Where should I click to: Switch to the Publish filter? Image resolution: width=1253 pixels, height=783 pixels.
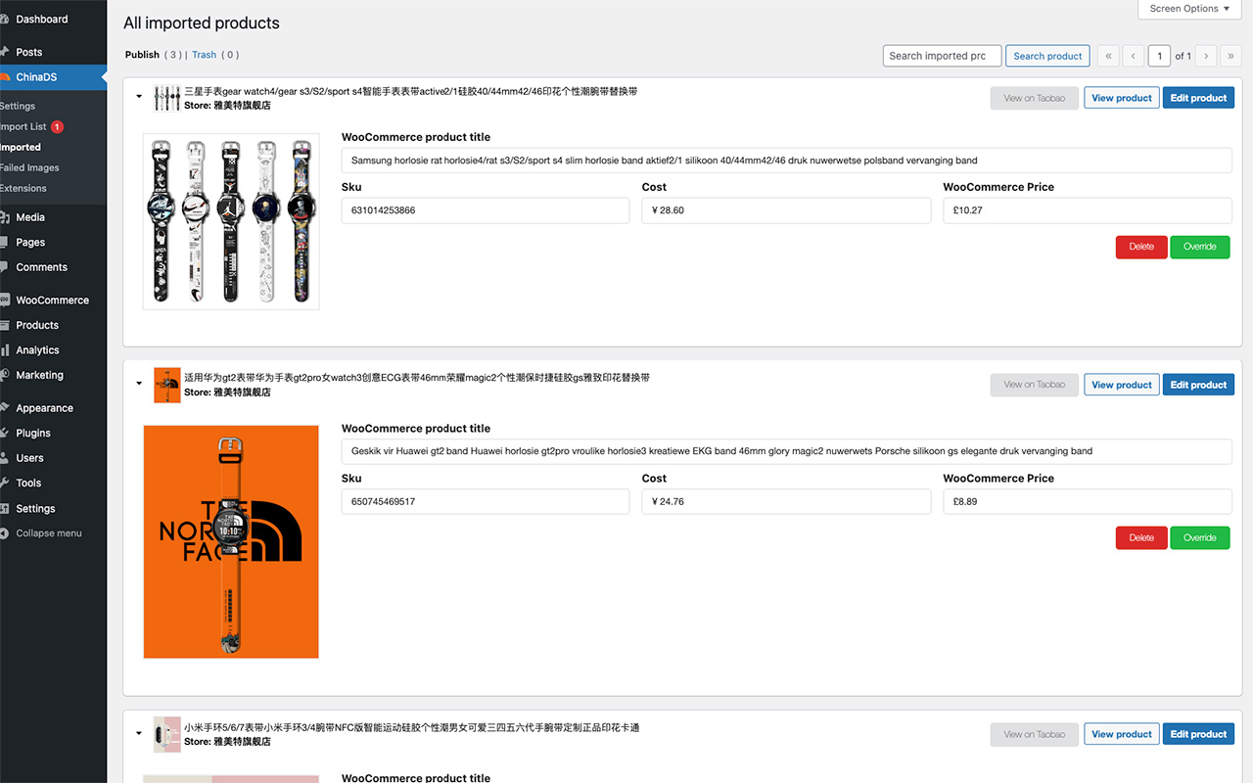tap(142, 54)
